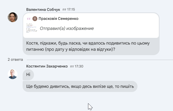173x111 pixels.
Task: Click the pink quotation marks icon
Action: [29, 19]
